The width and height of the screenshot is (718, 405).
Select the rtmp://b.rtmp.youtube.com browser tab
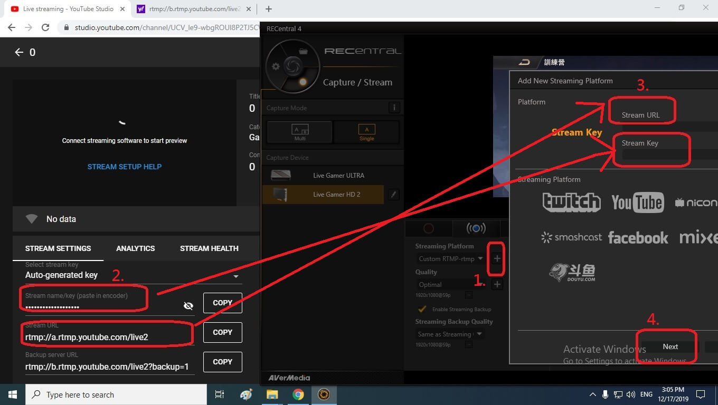point(194,9)
